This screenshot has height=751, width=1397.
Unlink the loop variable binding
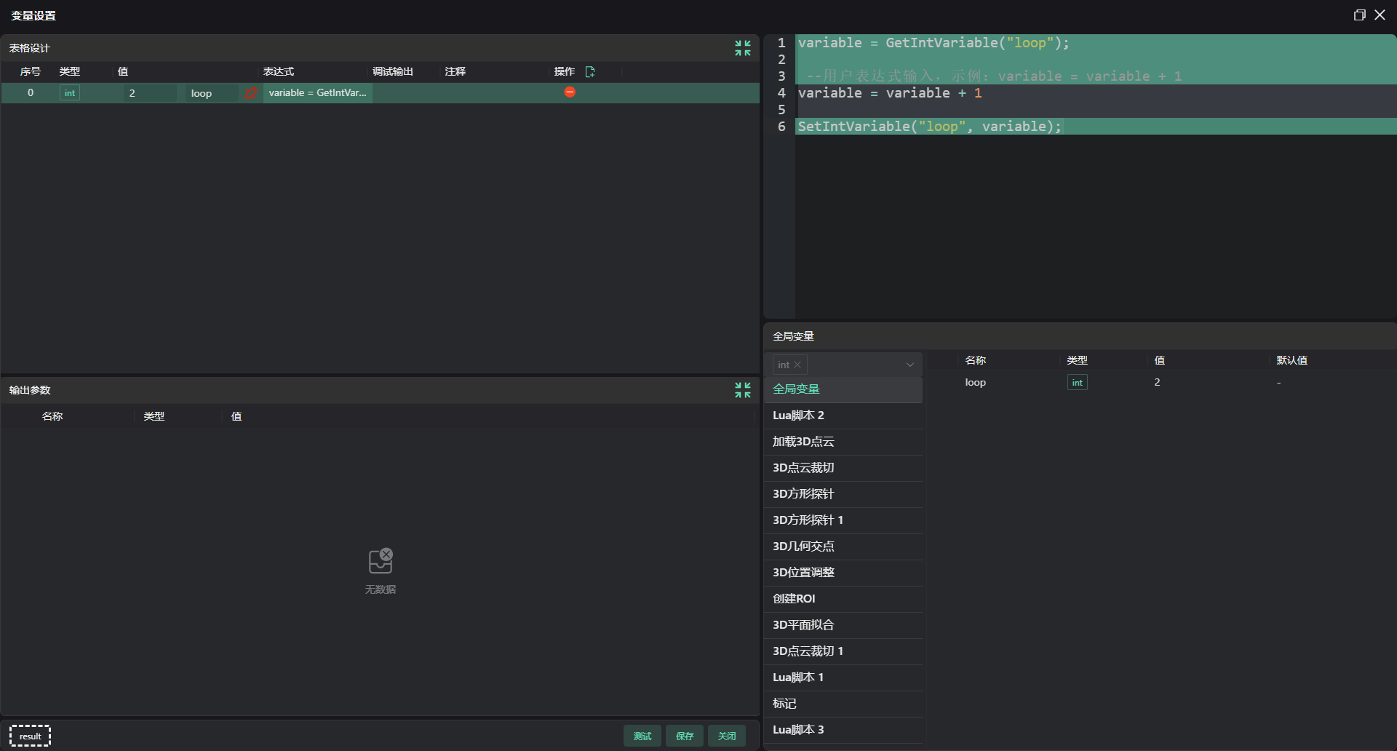[x=251, y=92]
